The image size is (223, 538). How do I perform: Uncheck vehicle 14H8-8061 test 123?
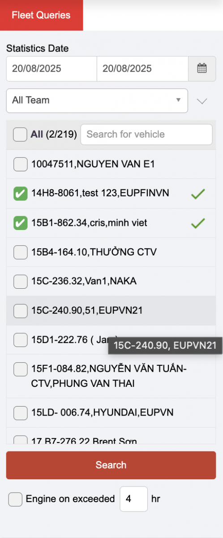click(x=20, y=194)
